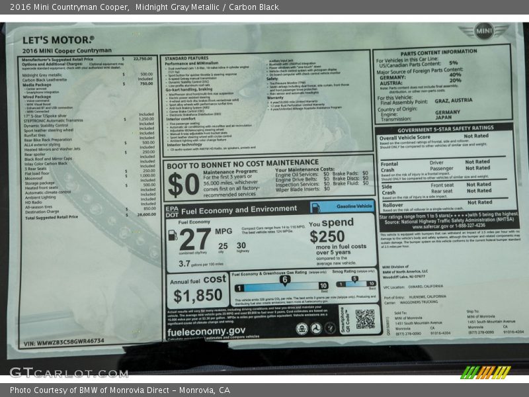Screen dimensions: 529x397
Task: Click the 'Media Package' option heading
Action: coord(37,85)
